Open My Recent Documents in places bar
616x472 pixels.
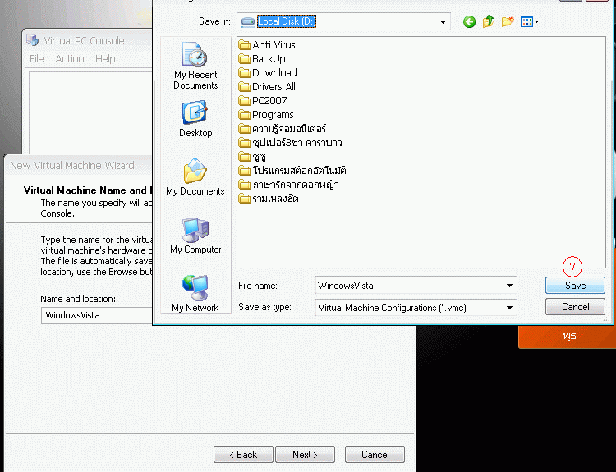[x=195, y=66]
